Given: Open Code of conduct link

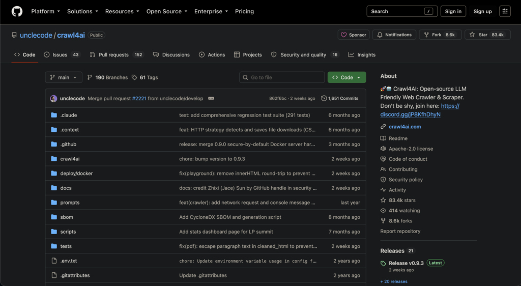Looking at the screenshot, I should tap(404, 159).
